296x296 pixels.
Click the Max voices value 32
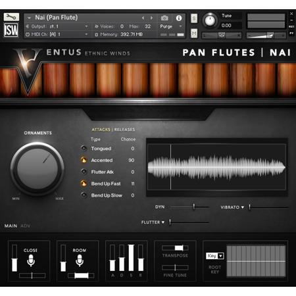[x=147, y=26]
